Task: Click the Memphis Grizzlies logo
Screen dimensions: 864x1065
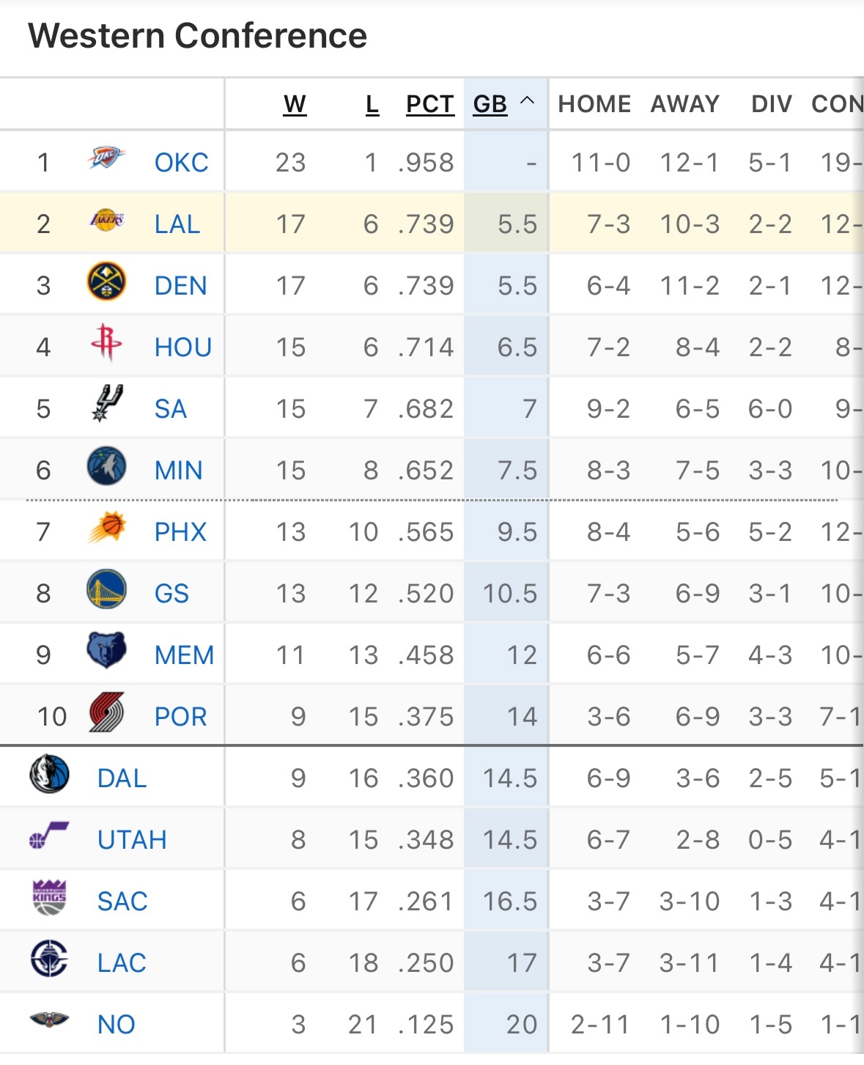Action: pos(106,651)
